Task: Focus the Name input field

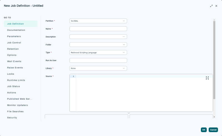Action: coord(98,29)
